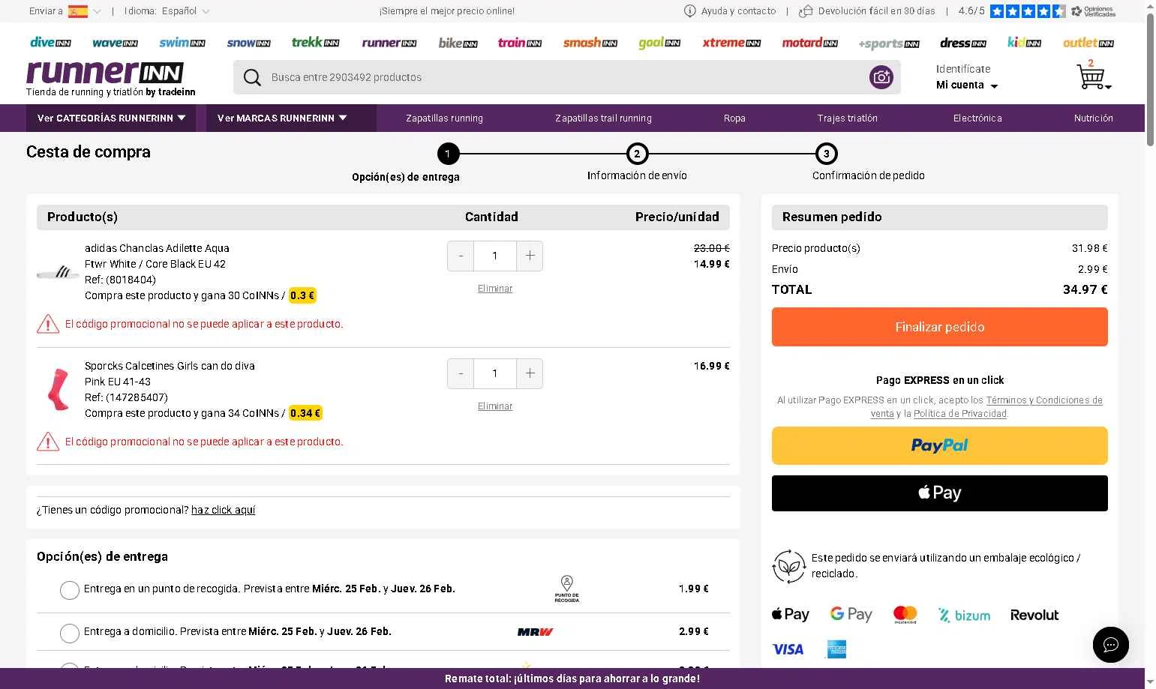Open the live chat bubble
The width and height of the screenshot is (1156, 689).
click(1111, 645)
